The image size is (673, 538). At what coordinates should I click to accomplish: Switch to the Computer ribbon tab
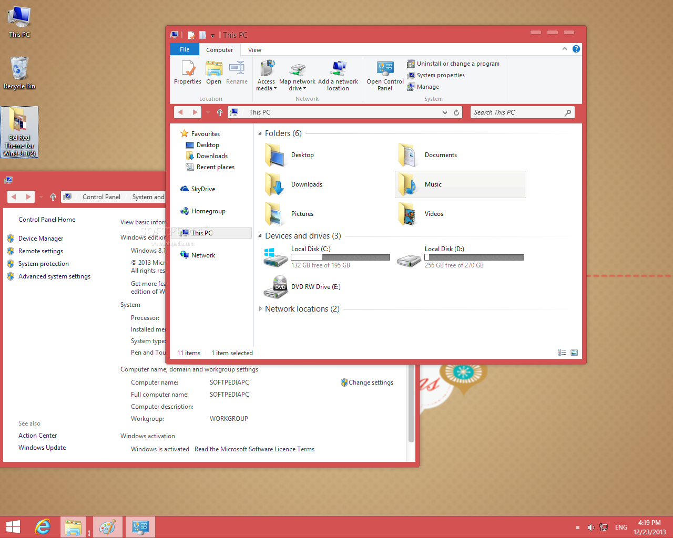click(220, 50)
